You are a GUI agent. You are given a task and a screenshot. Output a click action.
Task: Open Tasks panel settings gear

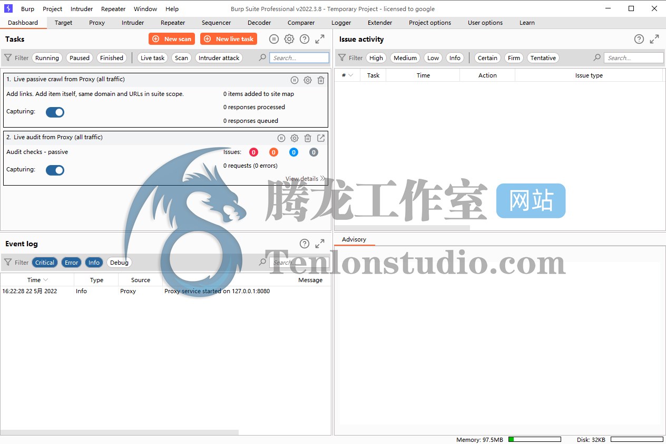pyautogui.click(x=289, y=39)
